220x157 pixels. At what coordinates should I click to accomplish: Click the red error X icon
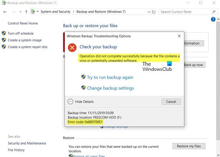(x=72, y=47)
